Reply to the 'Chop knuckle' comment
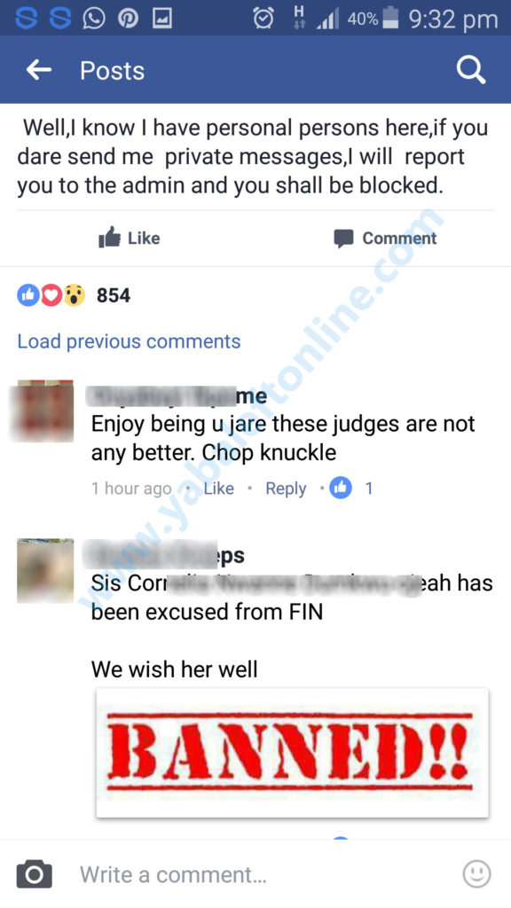The height and width of the screenshot is (908, 511). (286, 489)
